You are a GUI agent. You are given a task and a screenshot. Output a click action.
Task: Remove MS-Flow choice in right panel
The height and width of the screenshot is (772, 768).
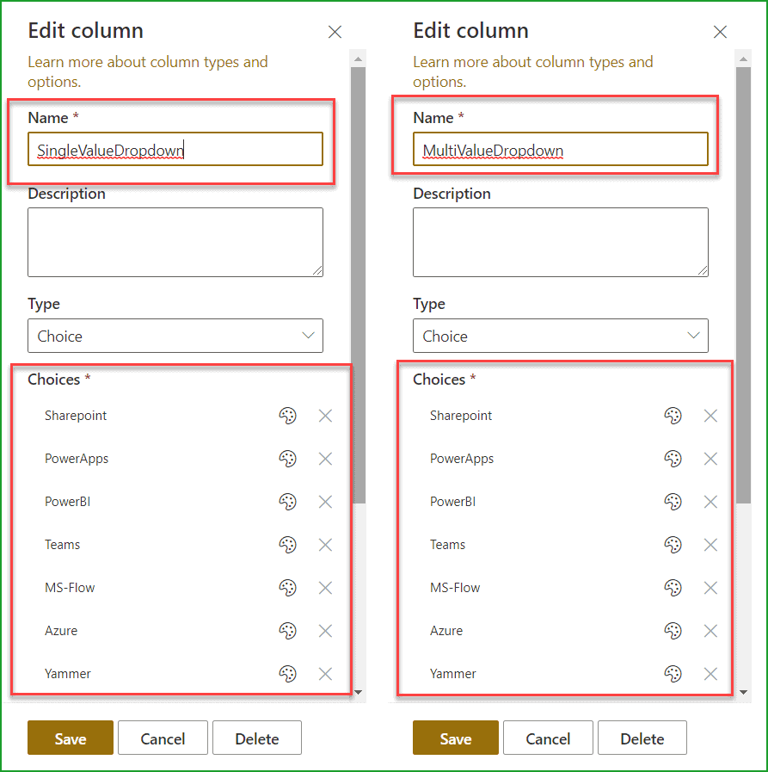(x=710, y=587)
